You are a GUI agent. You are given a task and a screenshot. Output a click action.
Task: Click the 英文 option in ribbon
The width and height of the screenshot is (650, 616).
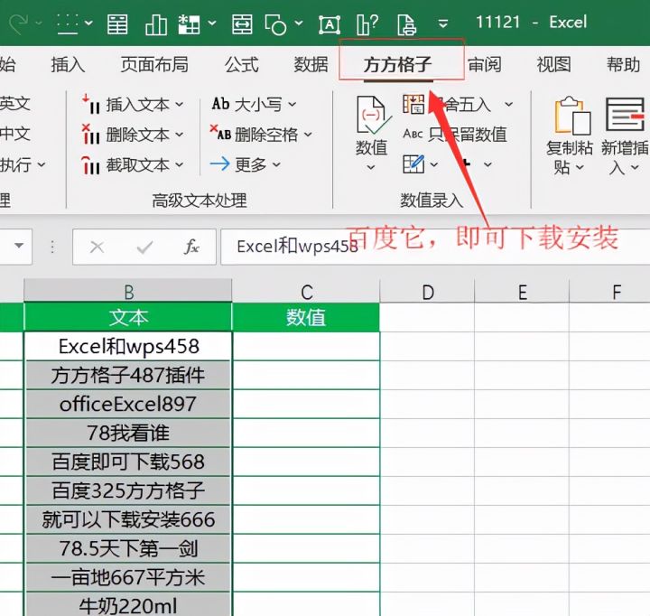(15, 104)
